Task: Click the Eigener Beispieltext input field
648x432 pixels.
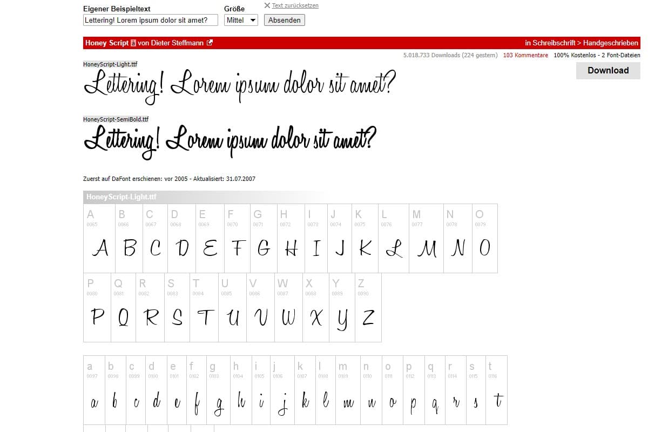Action: click(150, 20)
